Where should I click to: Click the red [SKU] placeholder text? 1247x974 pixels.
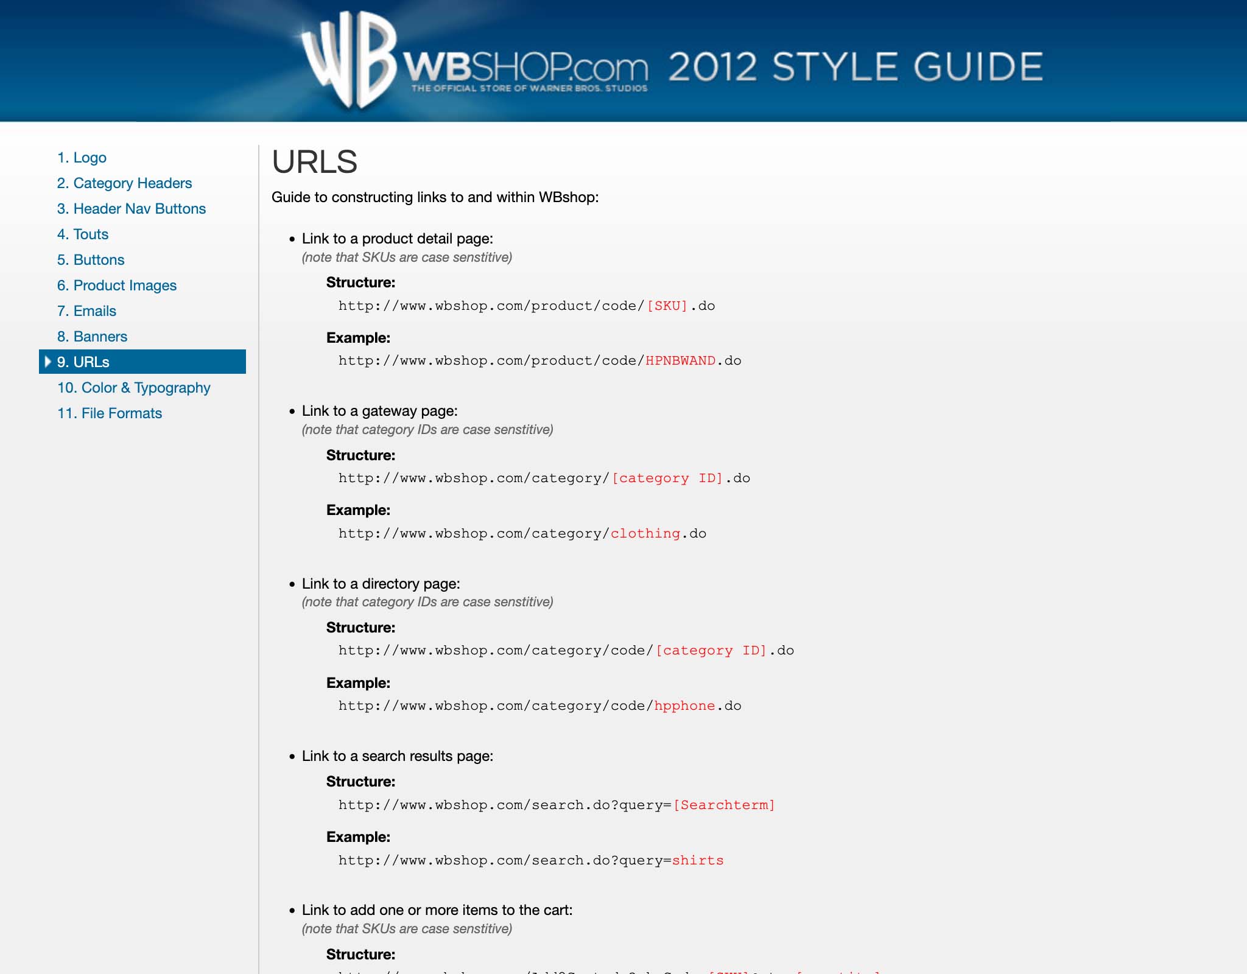click(667, 306)
